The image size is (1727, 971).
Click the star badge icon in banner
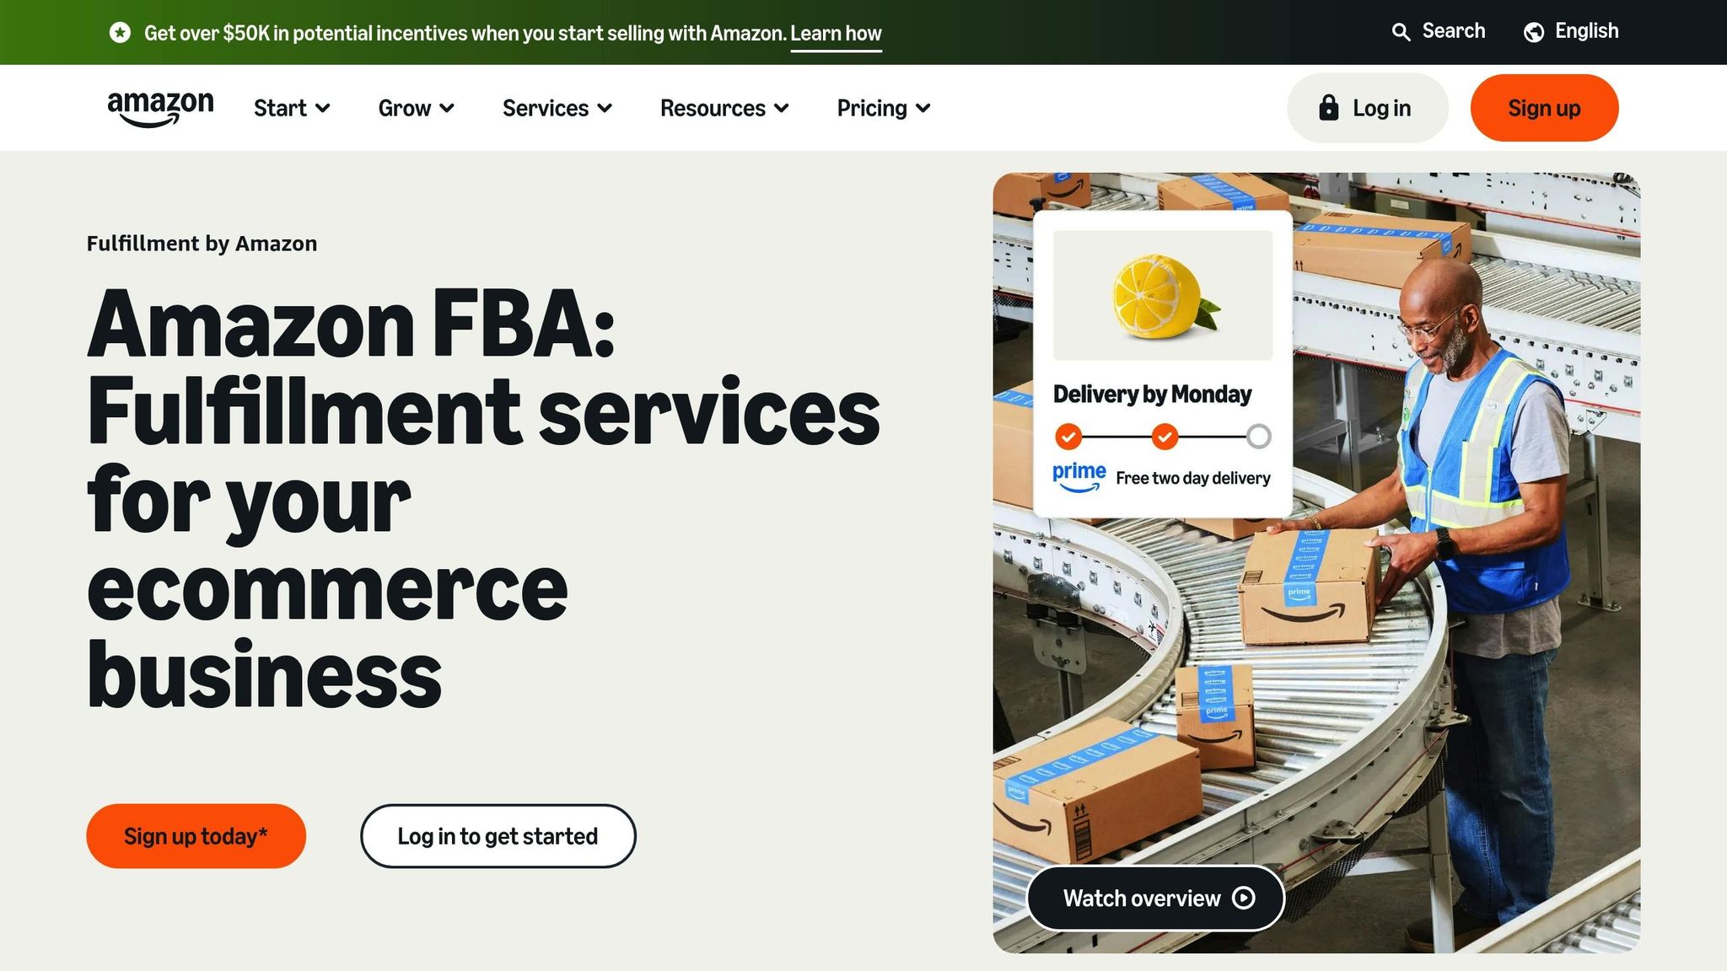pos(121,33)
